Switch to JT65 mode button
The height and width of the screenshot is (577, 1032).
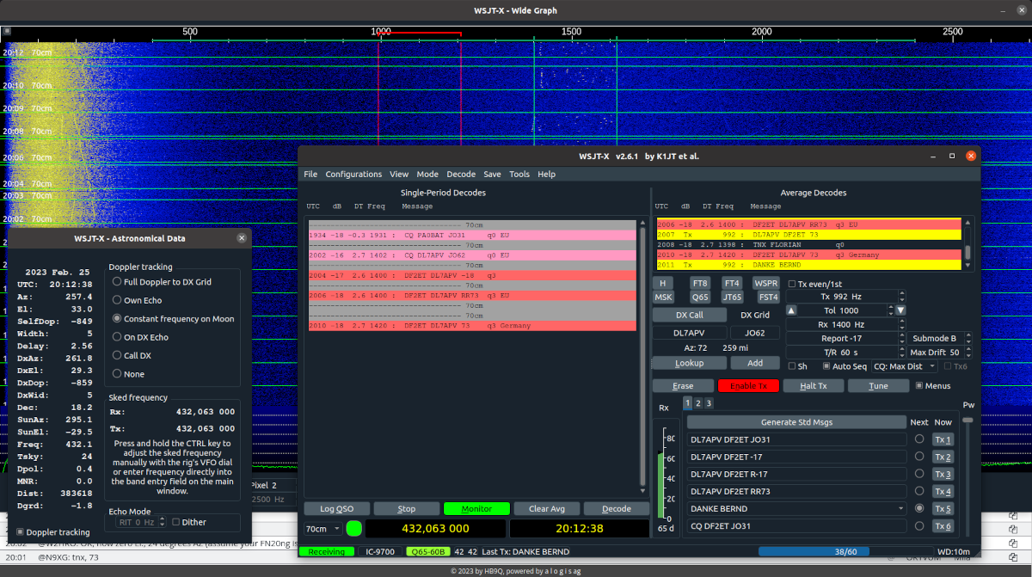click(x=732, y=297)
